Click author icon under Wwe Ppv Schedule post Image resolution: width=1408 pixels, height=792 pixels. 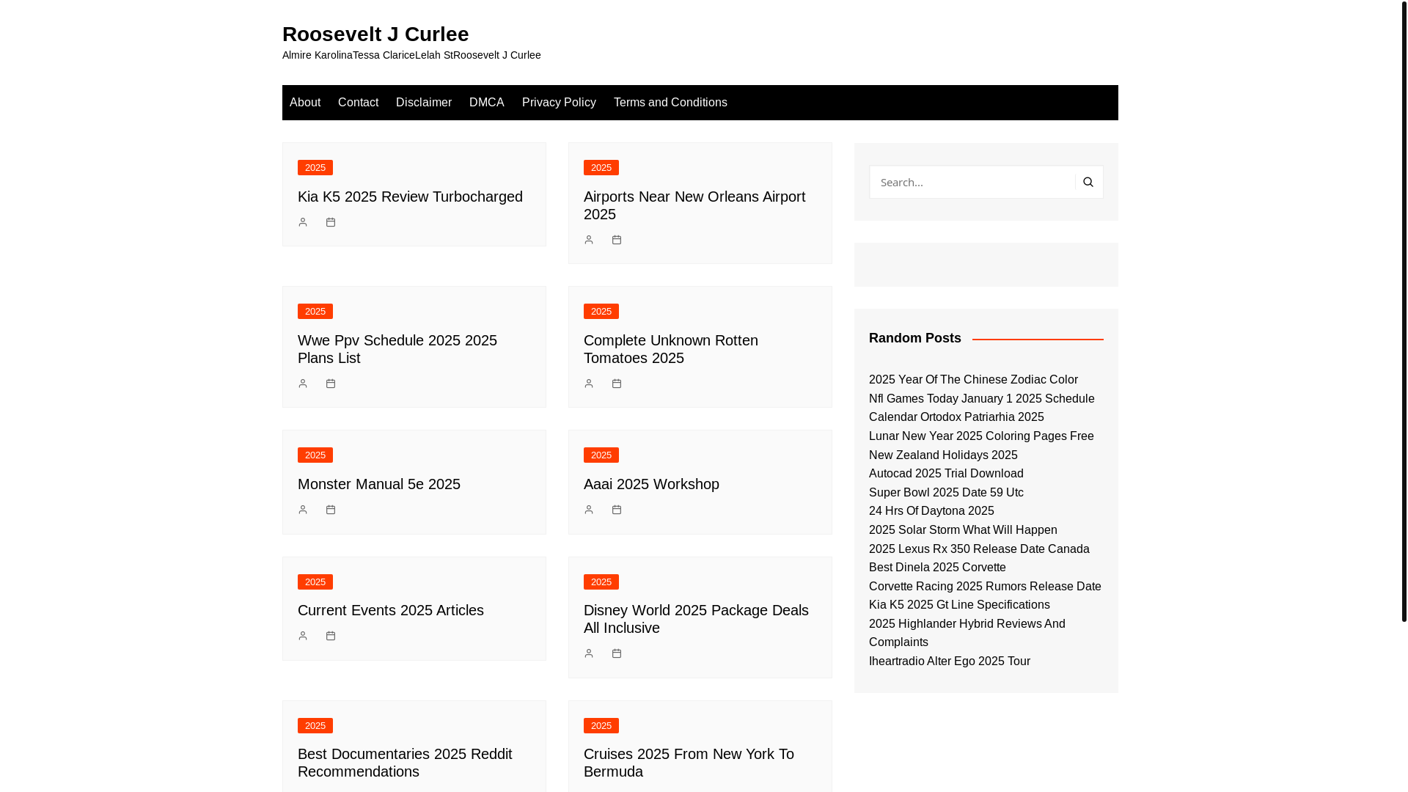pos(303,384)
